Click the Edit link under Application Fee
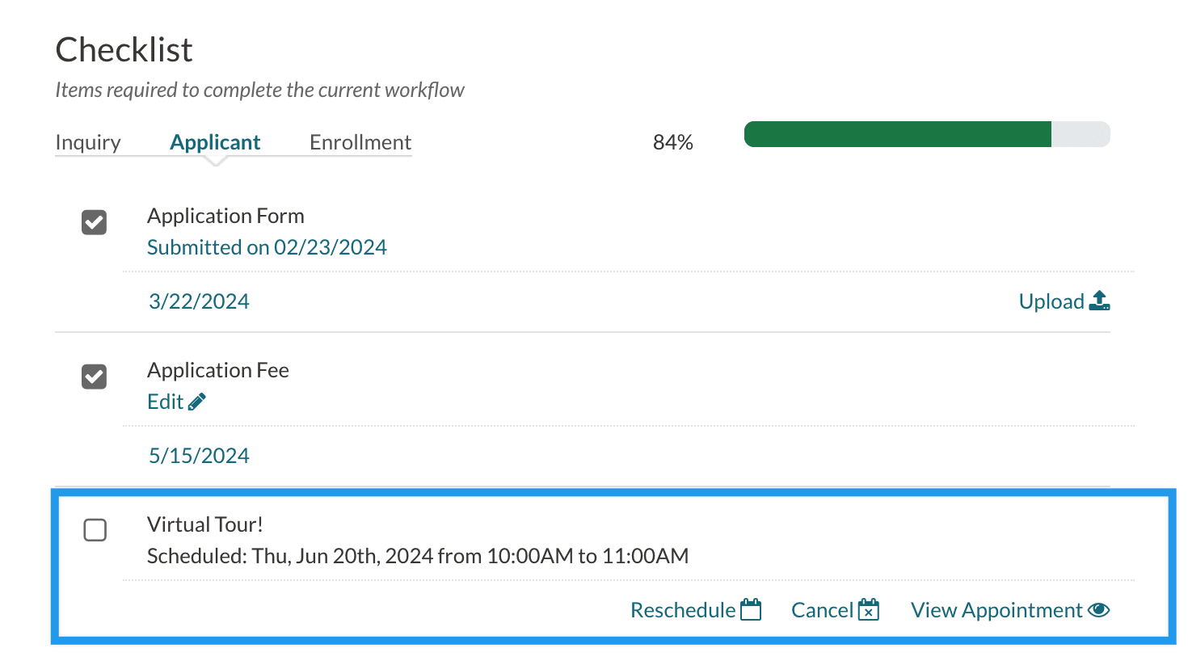This screenshot has height=661, width=1188. 166,402
